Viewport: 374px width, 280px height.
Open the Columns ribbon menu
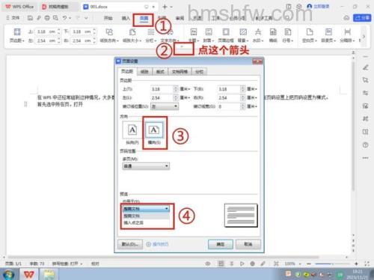click(150, 35)
